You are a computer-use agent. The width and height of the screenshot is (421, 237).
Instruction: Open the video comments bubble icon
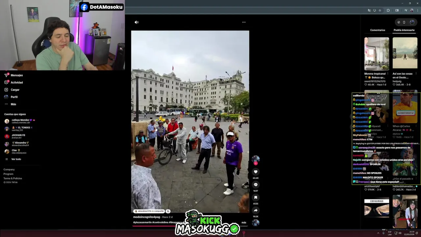coord(256,185)
